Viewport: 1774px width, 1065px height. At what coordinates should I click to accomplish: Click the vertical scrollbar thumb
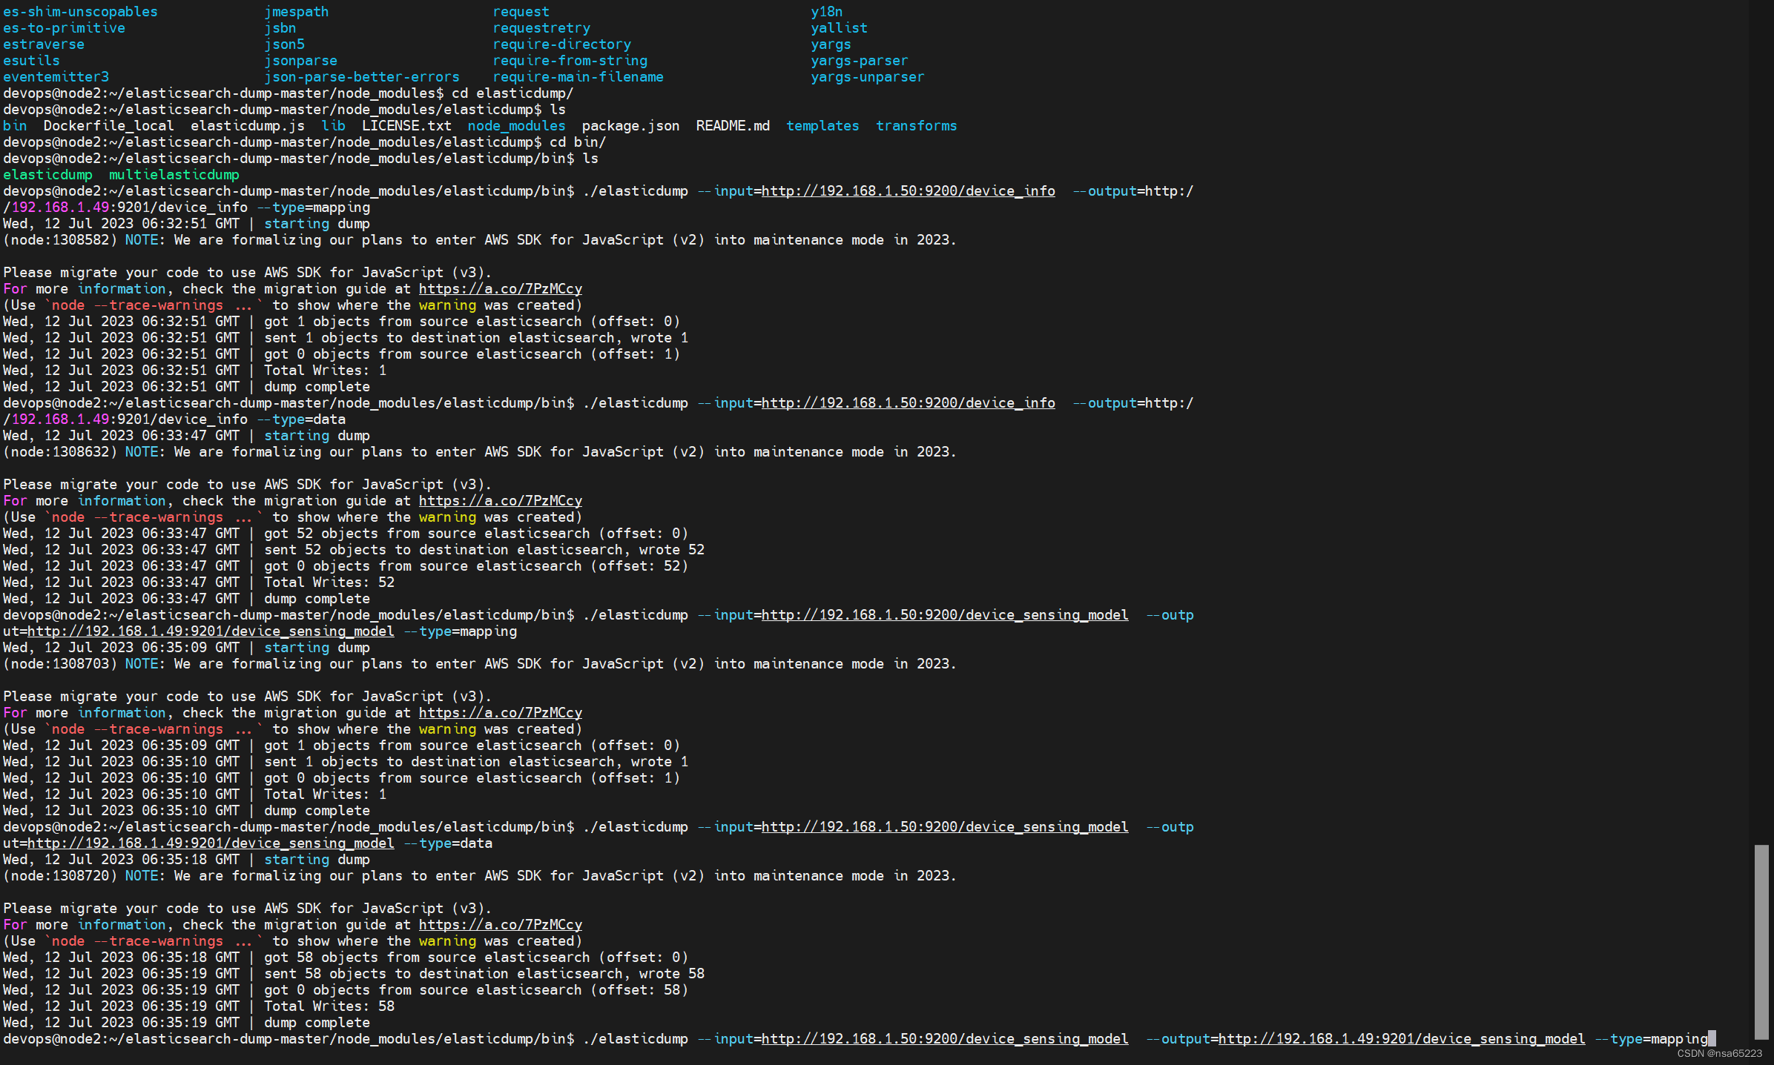1761,941
